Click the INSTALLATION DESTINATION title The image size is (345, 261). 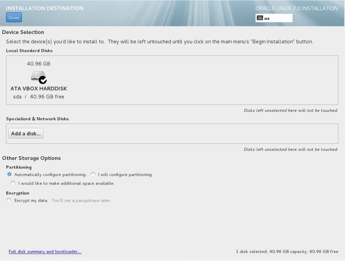point(45,8)
